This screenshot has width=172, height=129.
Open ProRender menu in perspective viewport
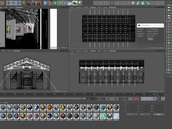click(19, 8)
